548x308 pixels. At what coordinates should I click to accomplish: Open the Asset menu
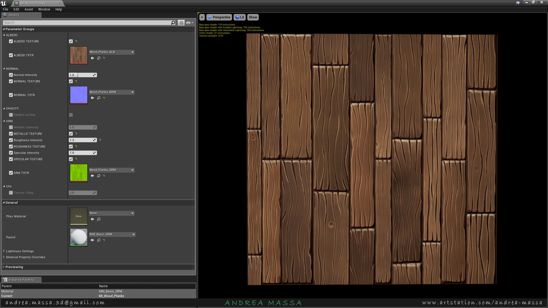click(29, 9)
